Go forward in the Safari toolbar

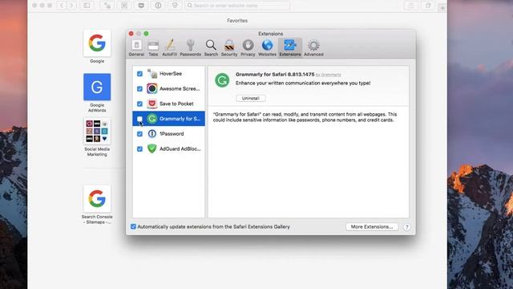click(x=71, y=6)
